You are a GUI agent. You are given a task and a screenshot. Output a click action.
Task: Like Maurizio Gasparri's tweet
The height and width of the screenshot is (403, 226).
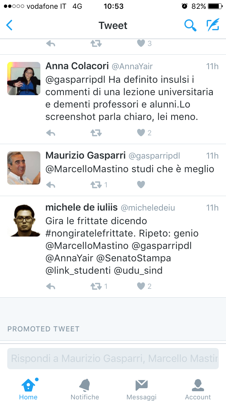click(141, 185)
